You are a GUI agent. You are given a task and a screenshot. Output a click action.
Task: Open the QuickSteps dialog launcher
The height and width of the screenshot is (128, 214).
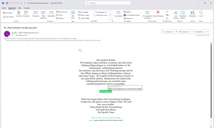pyautogui.click(x=112, y=21)
